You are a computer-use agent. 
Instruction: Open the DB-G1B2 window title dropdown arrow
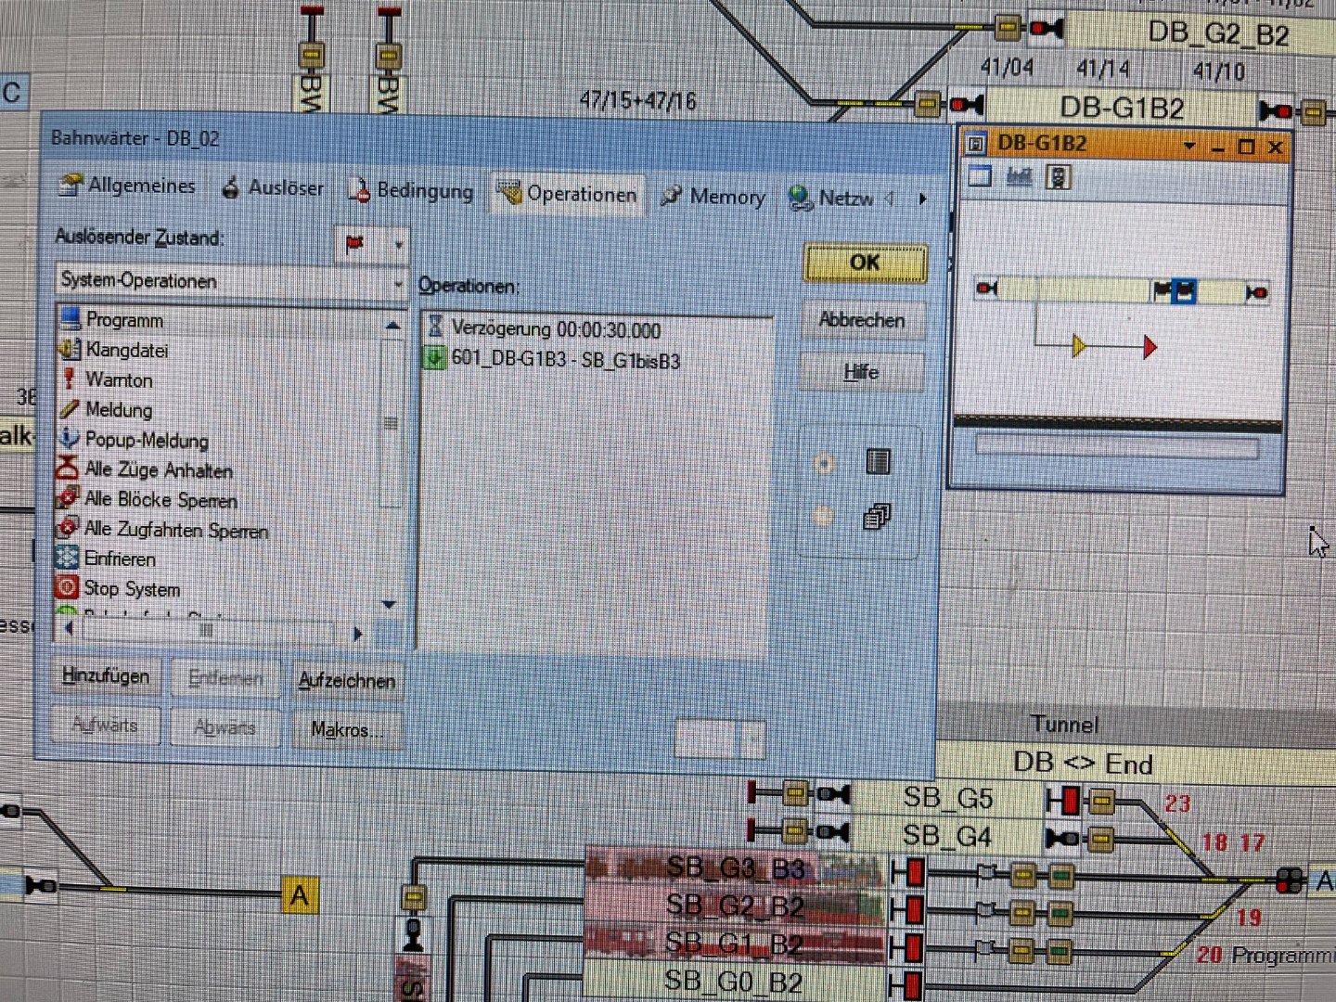tap(1188, 147)
